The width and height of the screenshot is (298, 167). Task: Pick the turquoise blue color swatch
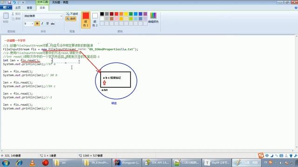135,14
